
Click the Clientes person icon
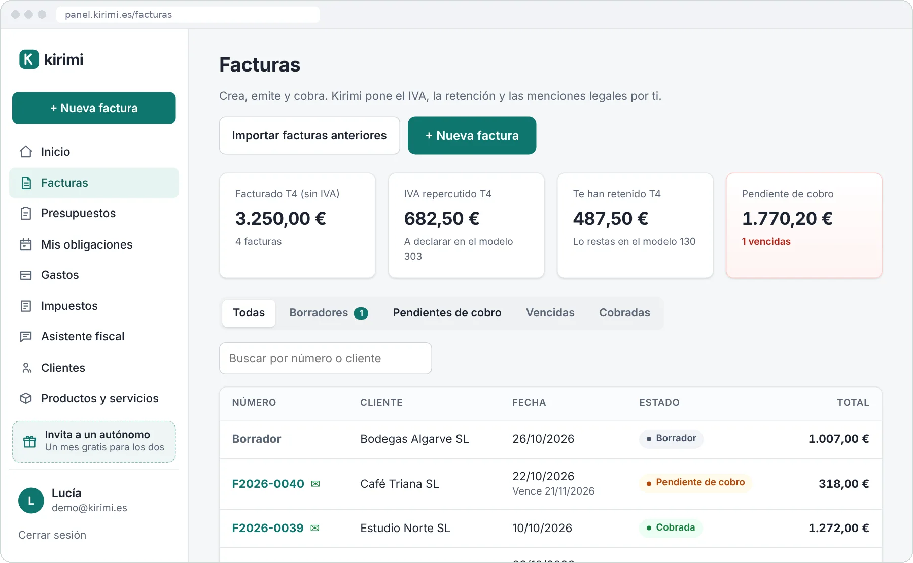[x=26, y=368]
